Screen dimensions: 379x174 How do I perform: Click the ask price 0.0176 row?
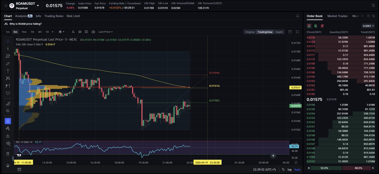pos(341,38)
